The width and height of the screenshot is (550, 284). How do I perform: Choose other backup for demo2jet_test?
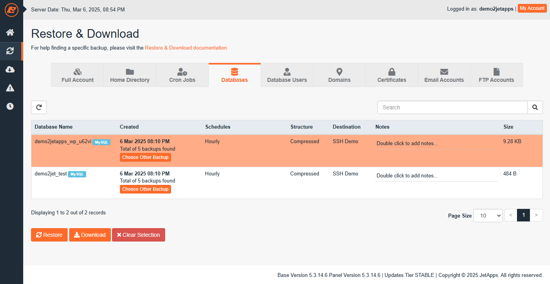(x=145, y=189)
